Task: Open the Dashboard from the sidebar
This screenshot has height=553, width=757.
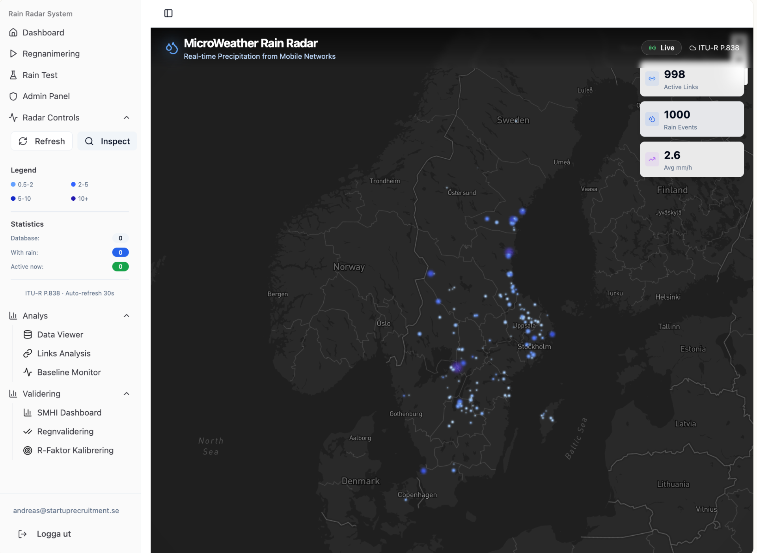Action: (43, 33)
